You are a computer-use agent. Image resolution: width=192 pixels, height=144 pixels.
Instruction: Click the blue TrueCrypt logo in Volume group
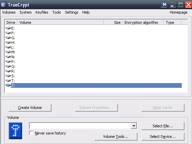[16, 131]
